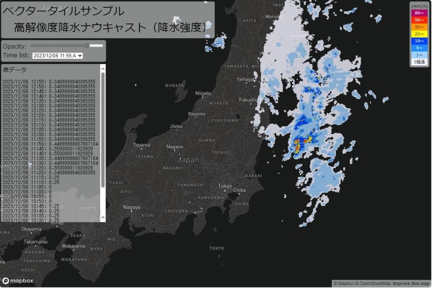Click the 5~ blue legend swatch

click(x=419, y=47)
